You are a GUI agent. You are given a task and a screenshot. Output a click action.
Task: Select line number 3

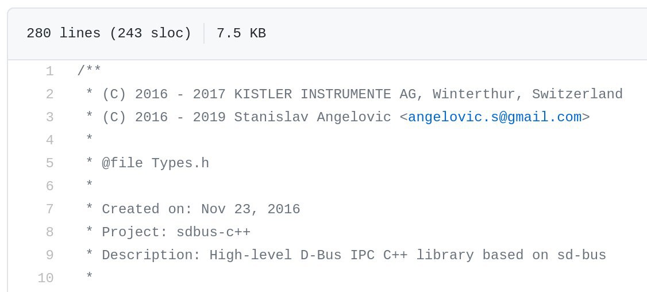click(49, 117)
